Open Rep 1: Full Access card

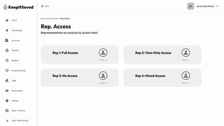(x=80, y=55)
